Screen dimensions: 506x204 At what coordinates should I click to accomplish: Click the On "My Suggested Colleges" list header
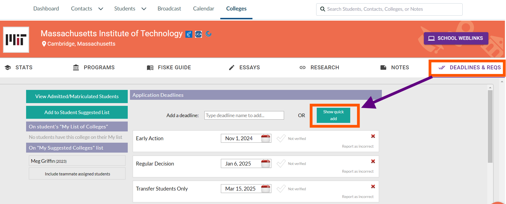77,148
